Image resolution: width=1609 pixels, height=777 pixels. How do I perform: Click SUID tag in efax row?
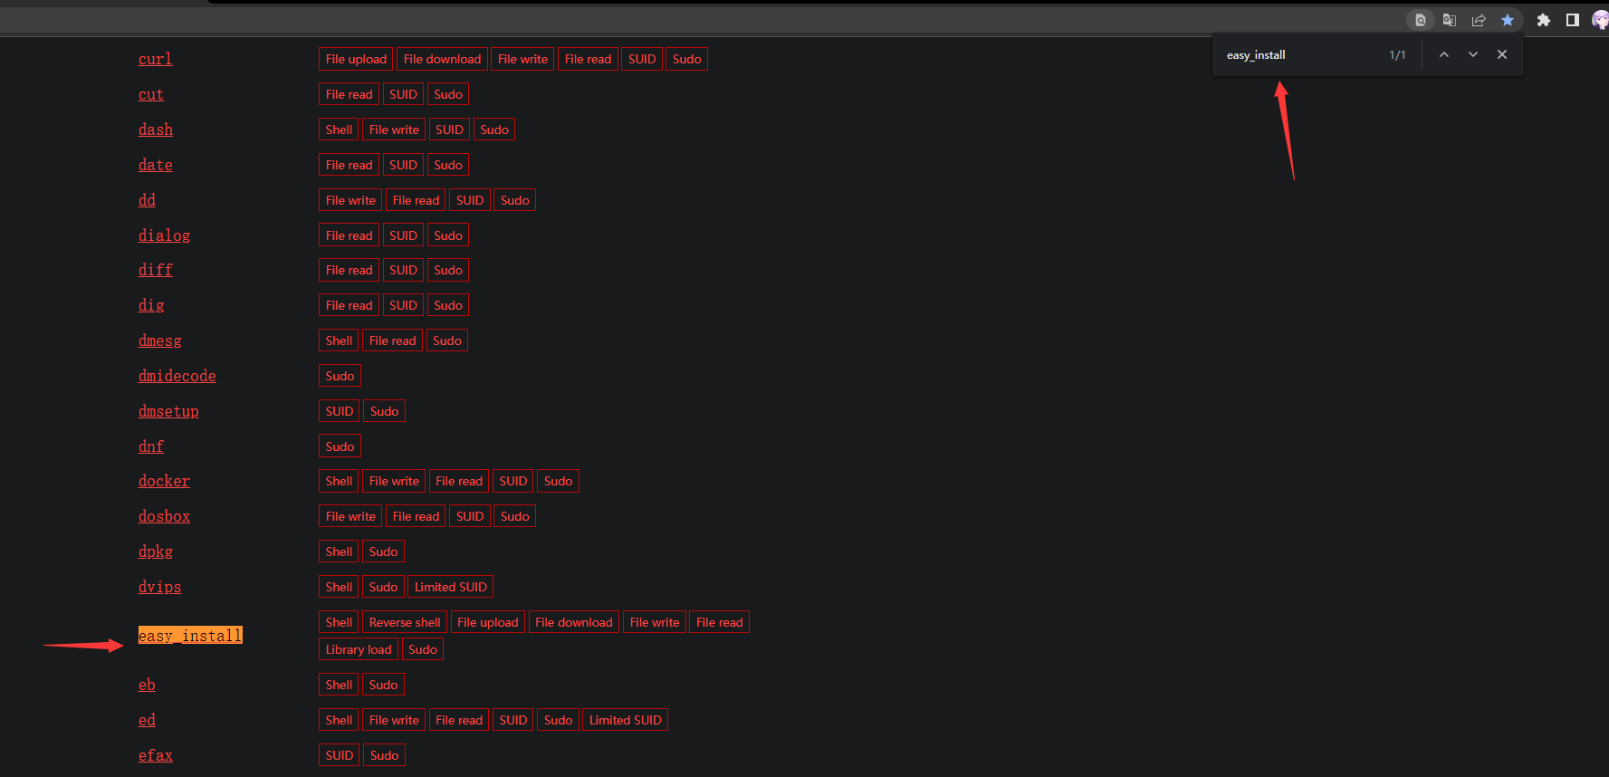pyautogui.click(x=339, y=755)
